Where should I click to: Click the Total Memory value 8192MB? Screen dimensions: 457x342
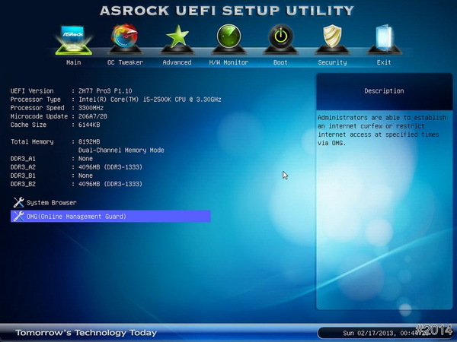tap(89, 141)
